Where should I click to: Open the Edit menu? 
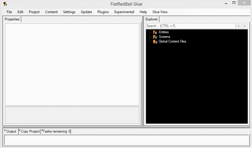pos(20,12)
